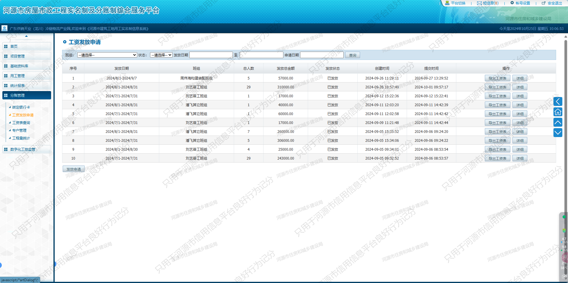Click the 57000.00 amount cell
Viewport: 568px width, 283px height.
click(x=286, y=78)
